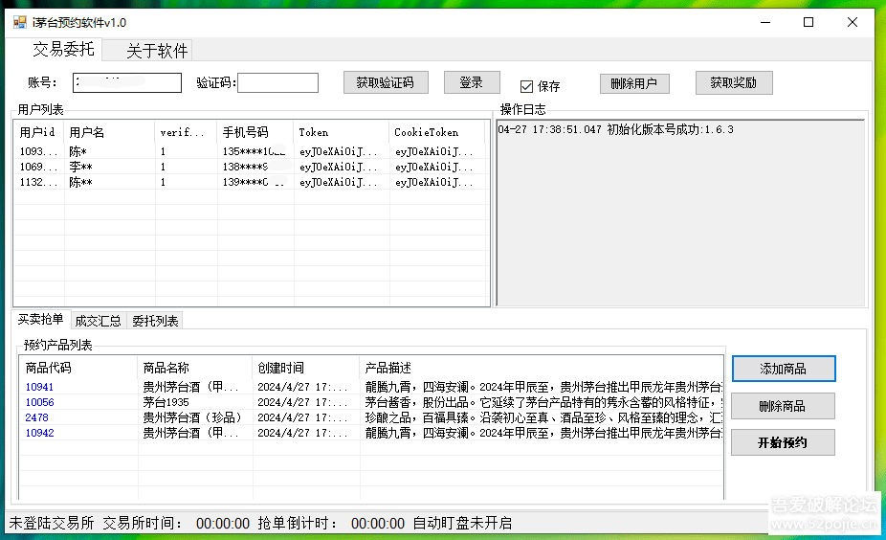This screenshot has width=886, height=540.
Task: Click the 用户id column header
Action: pyautogui.click(x=39, y=132)
